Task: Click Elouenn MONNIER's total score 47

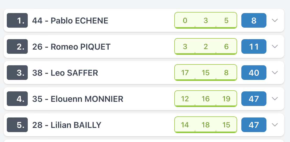Action: [x=254, y=99]
